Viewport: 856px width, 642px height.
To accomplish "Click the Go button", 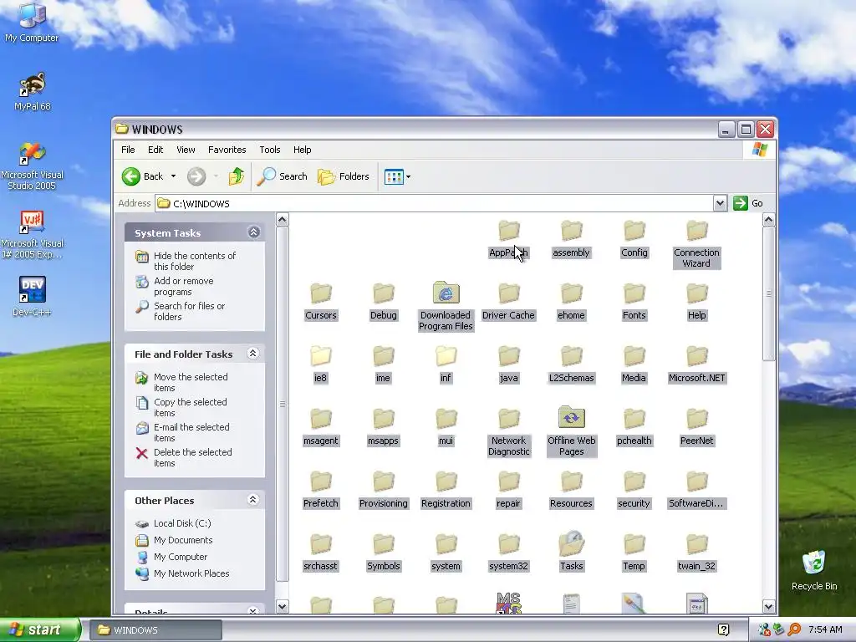I will tap(748, 203).
